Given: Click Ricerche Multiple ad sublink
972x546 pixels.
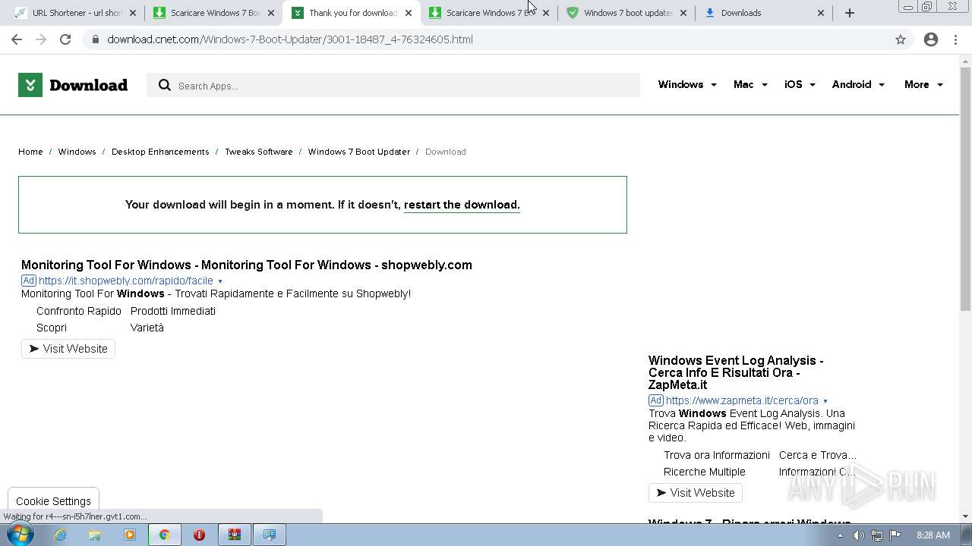Looking at the screenshot, I should tap(705, 472).
